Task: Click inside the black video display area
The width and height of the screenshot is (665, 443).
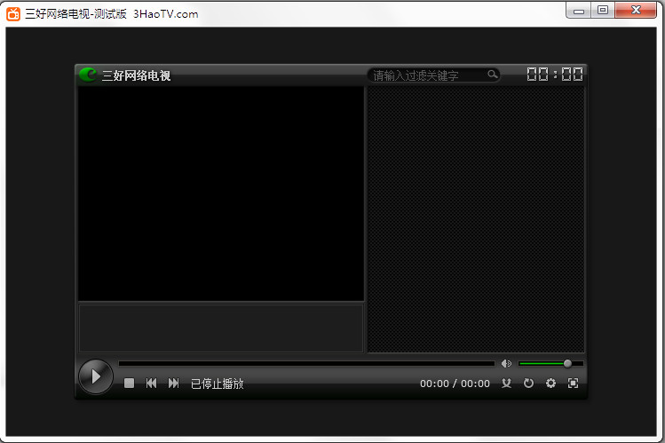Action: tap(220, 194)
